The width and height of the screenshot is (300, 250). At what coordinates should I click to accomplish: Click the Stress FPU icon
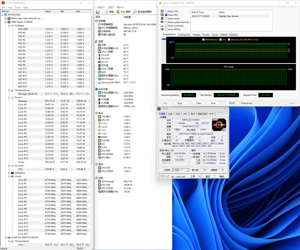pos(162,15)
